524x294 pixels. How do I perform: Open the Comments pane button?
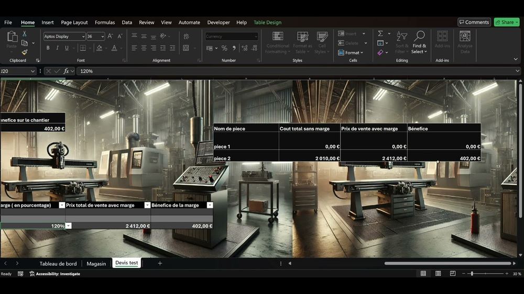pyautogui.click(x=474, y=22)
